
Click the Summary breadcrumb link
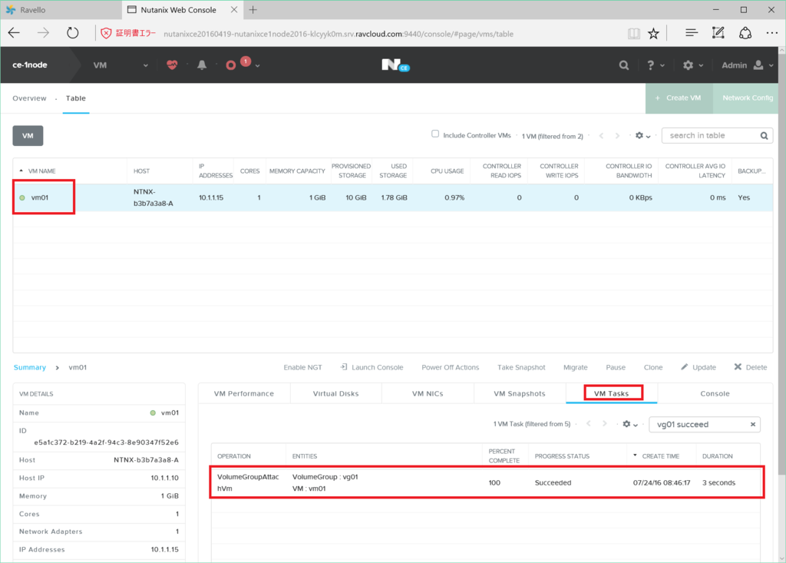(30, 367)
